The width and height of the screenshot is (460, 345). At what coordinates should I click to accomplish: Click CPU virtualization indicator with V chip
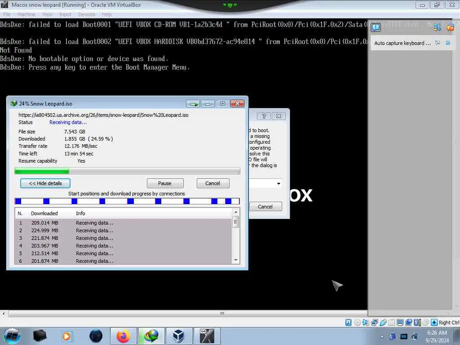(x=417, y=323)
